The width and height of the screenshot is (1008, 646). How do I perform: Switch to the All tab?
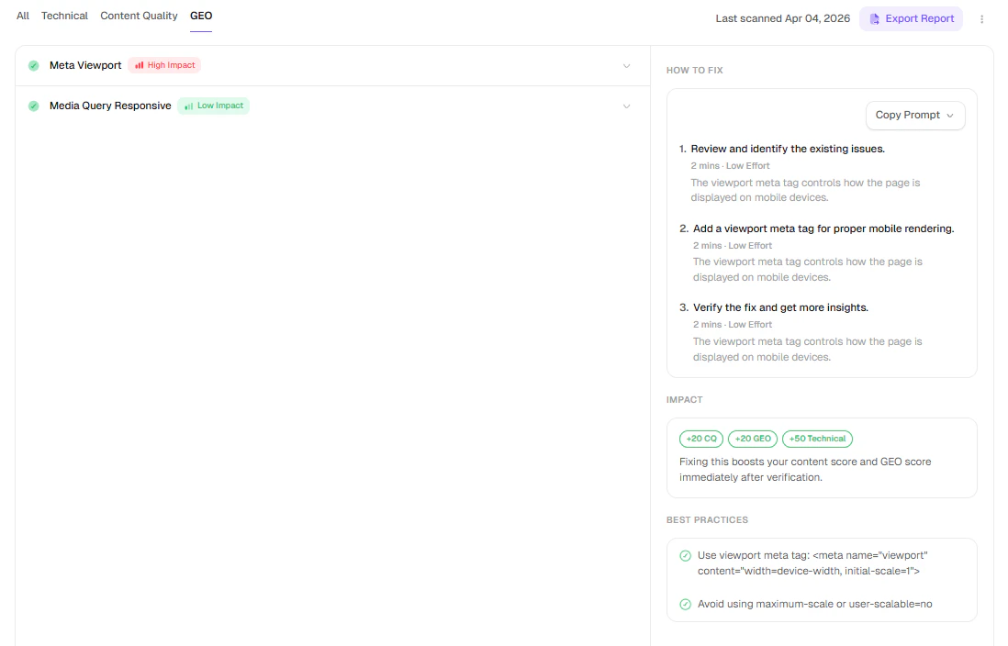pyautogui.click(x=23, y=16)
